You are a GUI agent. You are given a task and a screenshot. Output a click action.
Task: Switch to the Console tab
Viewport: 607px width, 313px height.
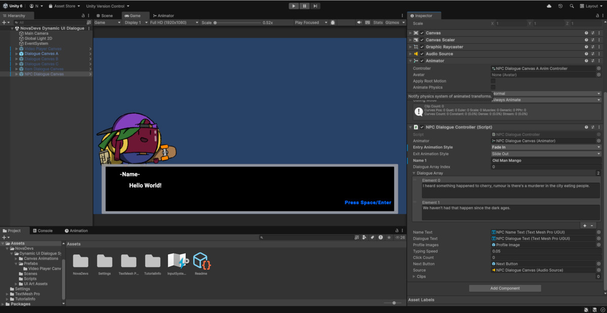(46, 231)
